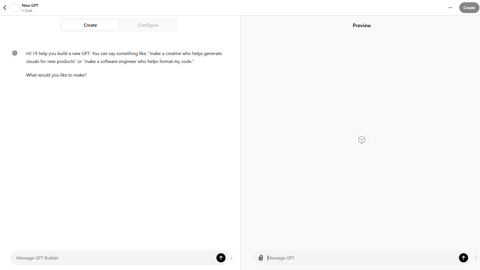Click the "Hi! I'll help you build" message
Screen dimensions: 480x270
(x=124, y=57)
